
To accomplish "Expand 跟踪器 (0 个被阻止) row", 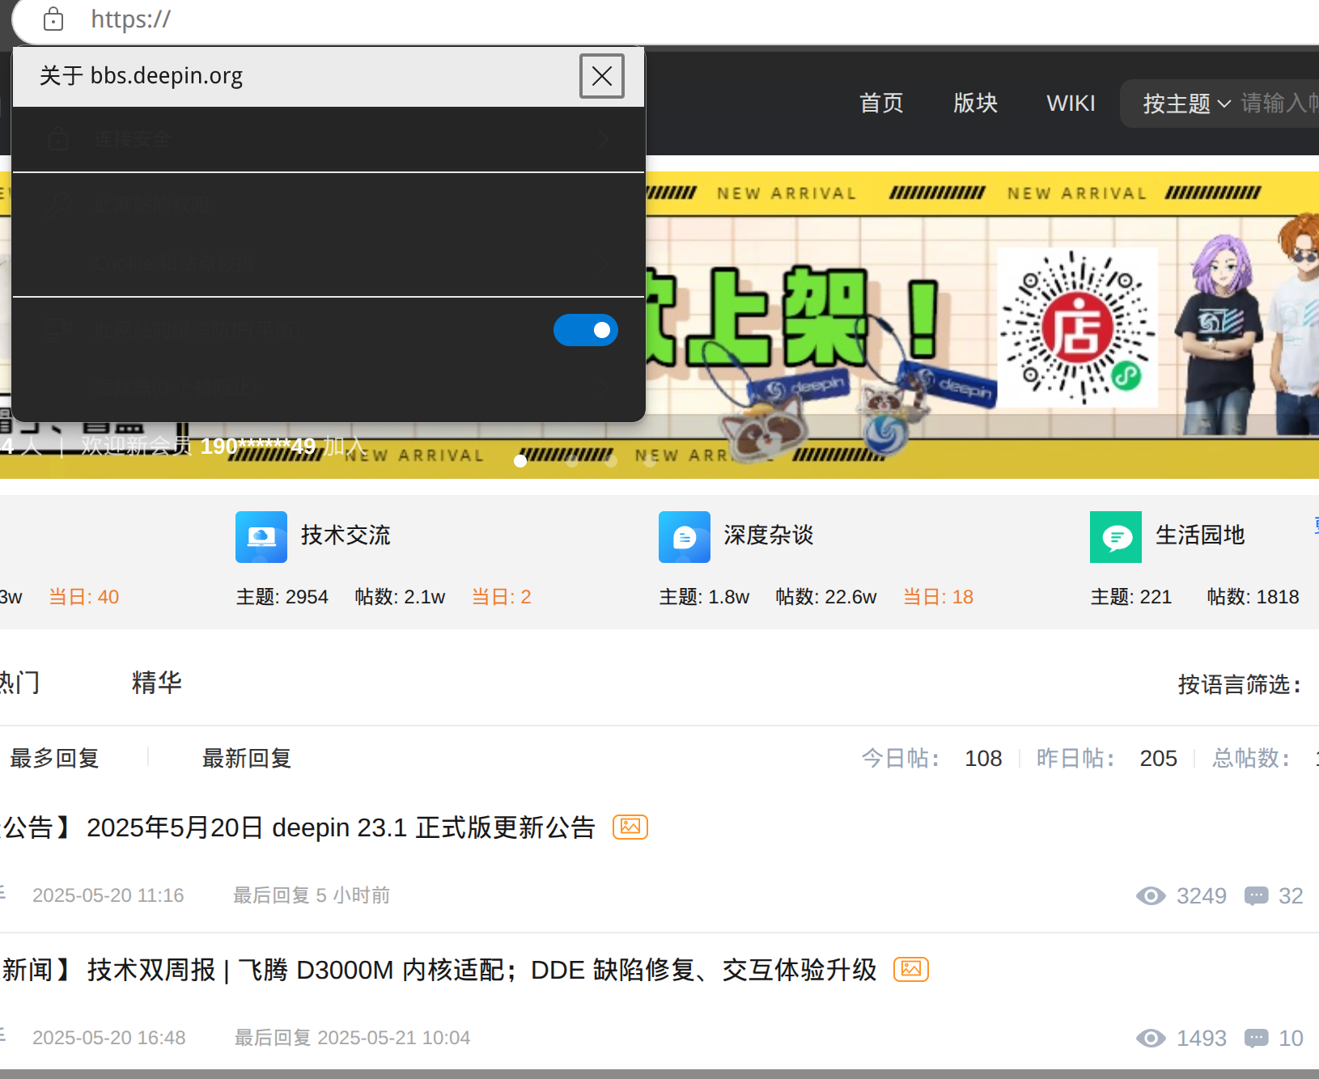I will pyautogui.click(x=329, y=388).
